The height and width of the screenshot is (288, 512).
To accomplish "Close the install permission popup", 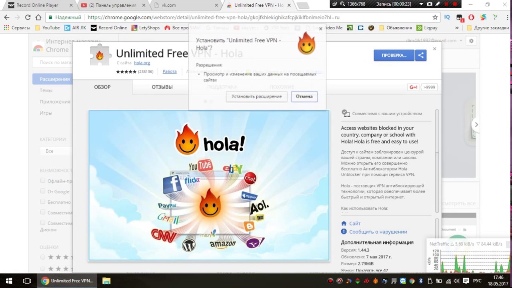I will (x=320, y=29).
